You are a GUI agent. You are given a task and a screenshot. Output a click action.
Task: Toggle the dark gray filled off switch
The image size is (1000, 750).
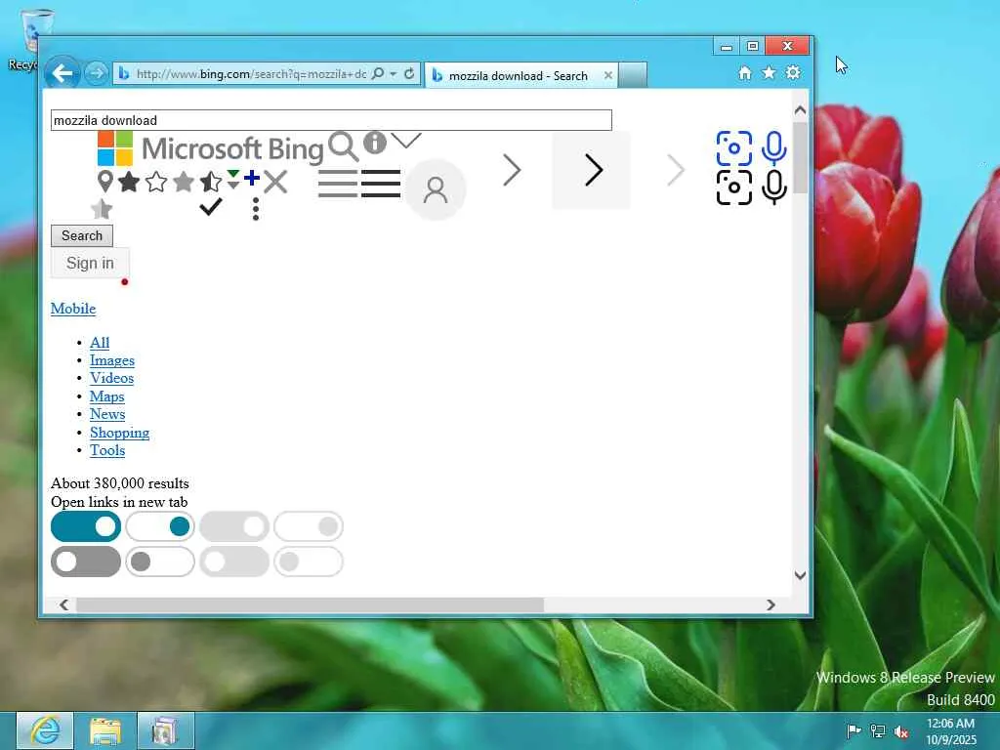click(86, 562)
